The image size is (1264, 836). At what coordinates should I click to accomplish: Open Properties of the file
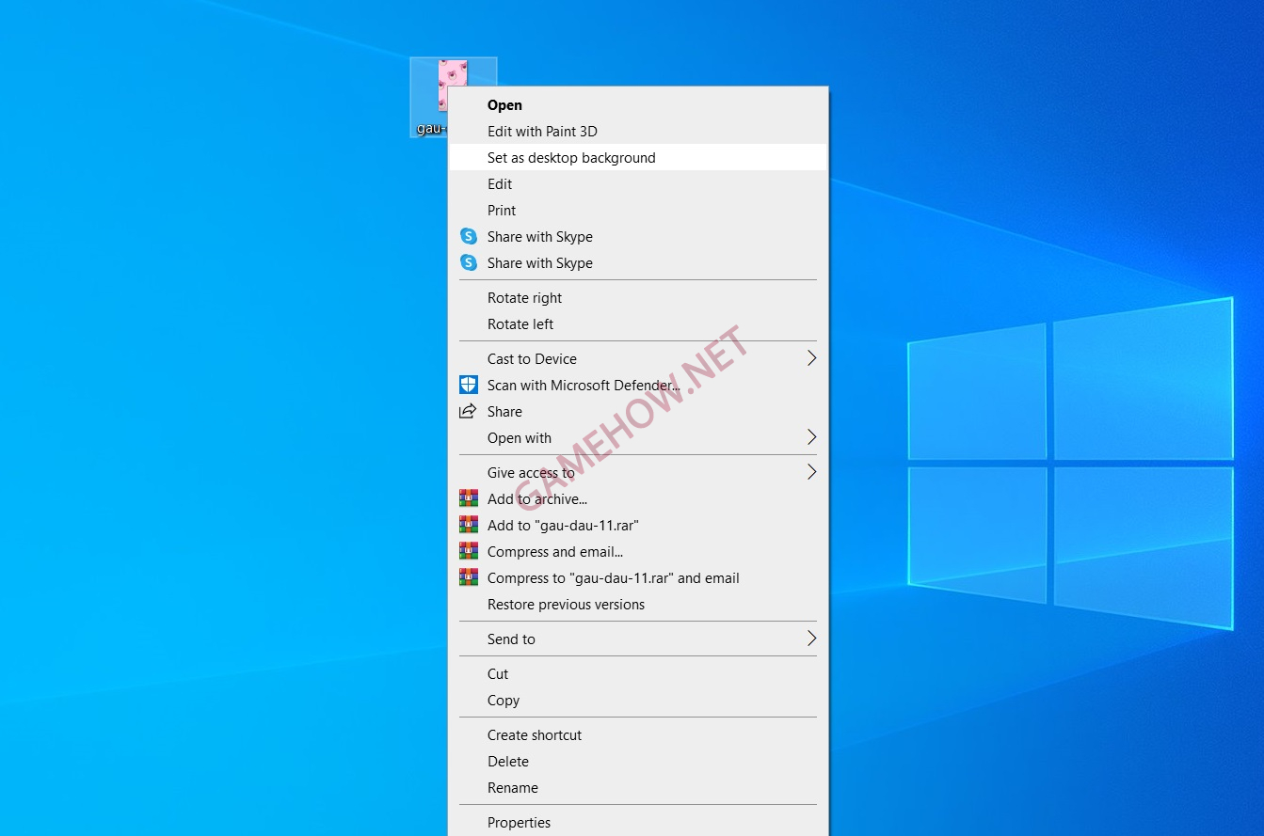(519, 823)
